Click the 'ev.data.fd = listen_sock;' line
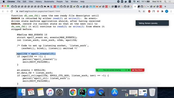 pos(35,73)
